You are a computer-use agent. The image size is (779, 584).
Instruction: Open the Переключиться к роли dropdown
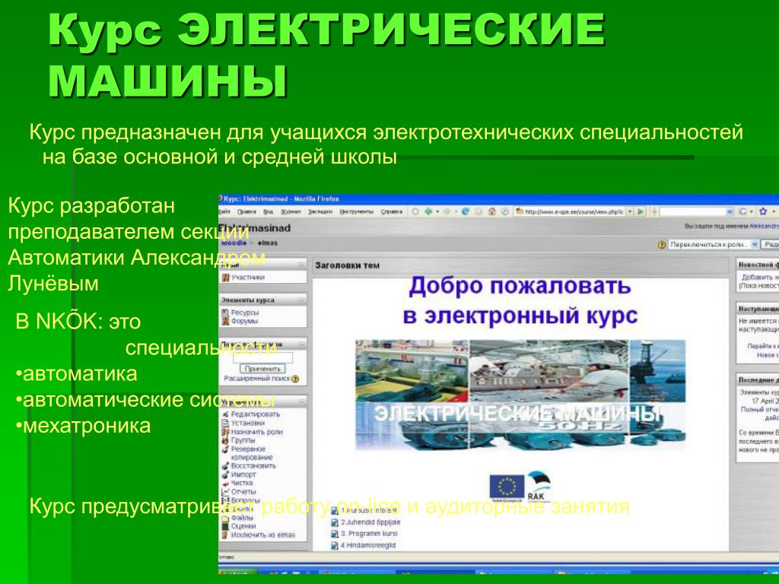714,245
